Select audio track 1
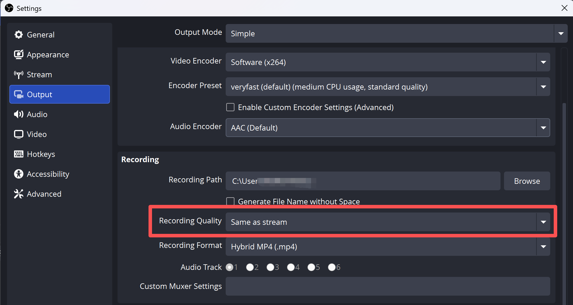Viewport: 573px width, 305px height. pos(230,267)
